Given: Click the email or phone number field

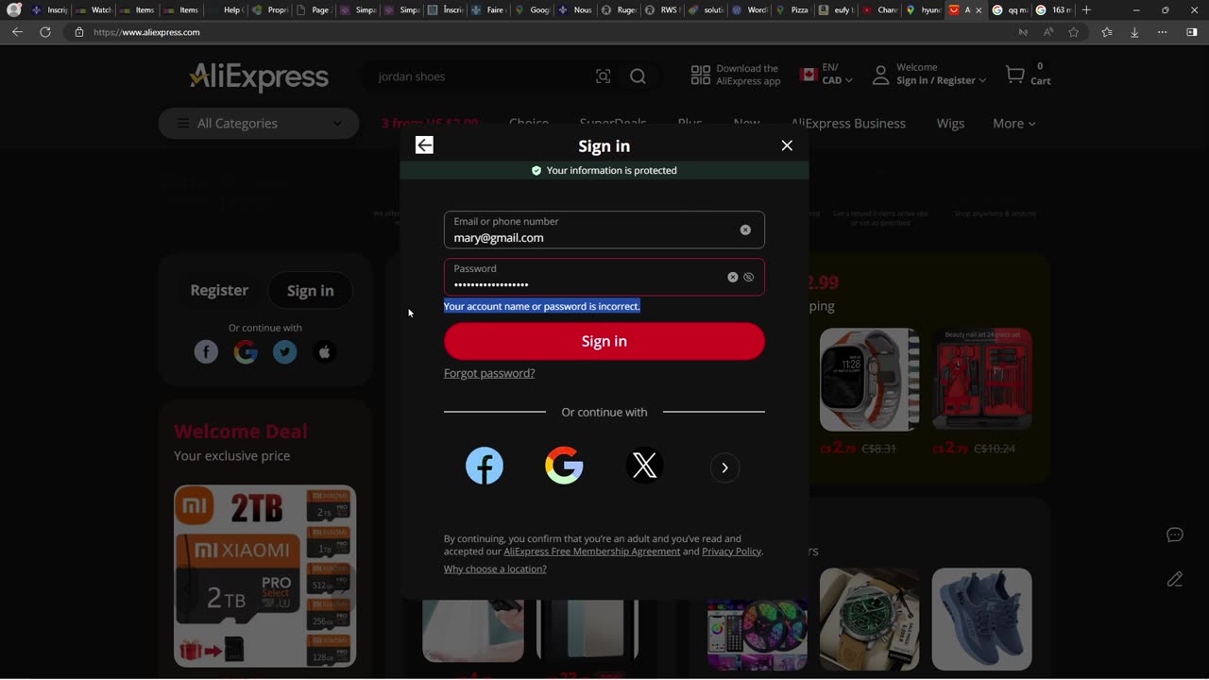Looking at the screenshot, I should pos(604,229).
